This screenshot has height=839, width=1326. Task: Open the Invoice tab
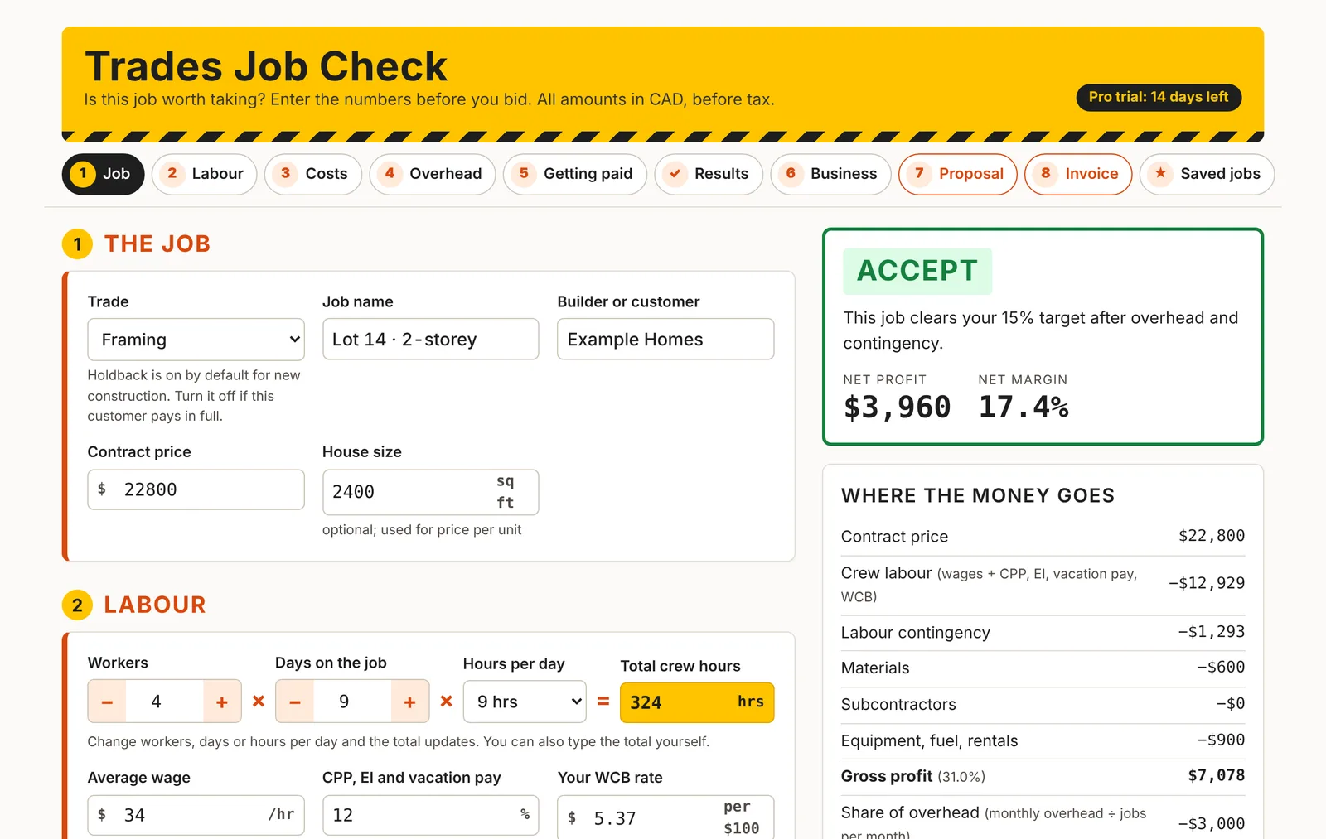(x=1078, y=174)
